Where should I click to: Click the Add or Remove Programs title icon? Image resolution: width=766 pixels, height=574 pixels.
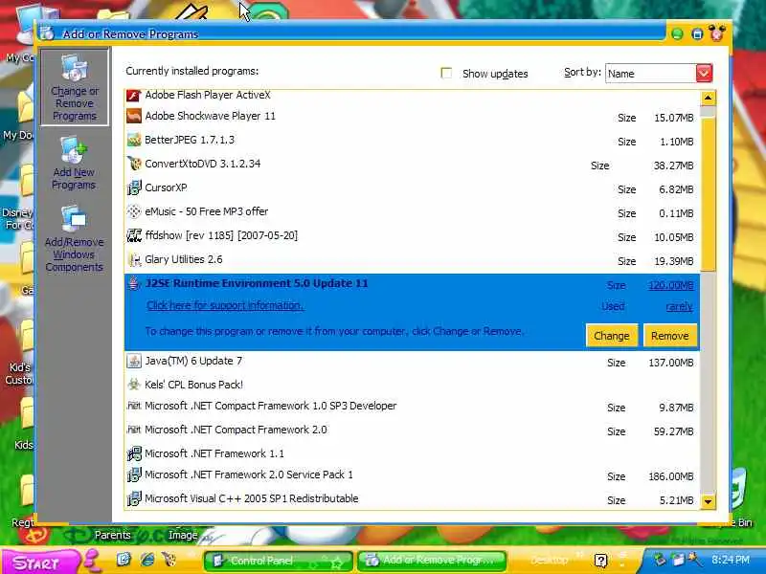pos(46,33)
